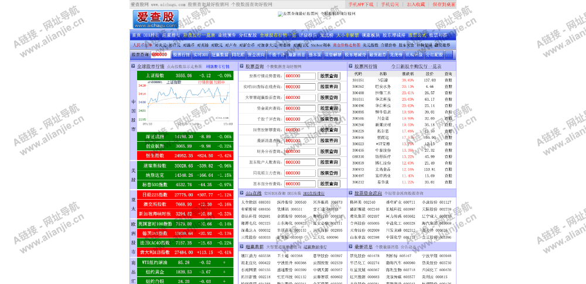Click stock entry 格林美 002340

click(363, 202)
